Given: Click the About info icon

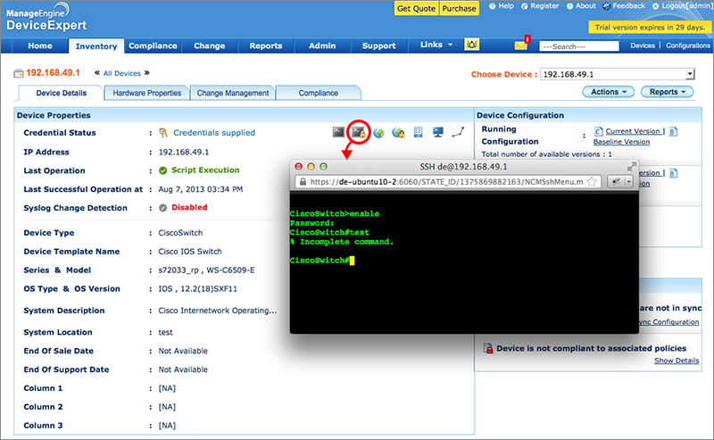Looking at the screenshot, I should pyautogui.click(x=569, y=6).
